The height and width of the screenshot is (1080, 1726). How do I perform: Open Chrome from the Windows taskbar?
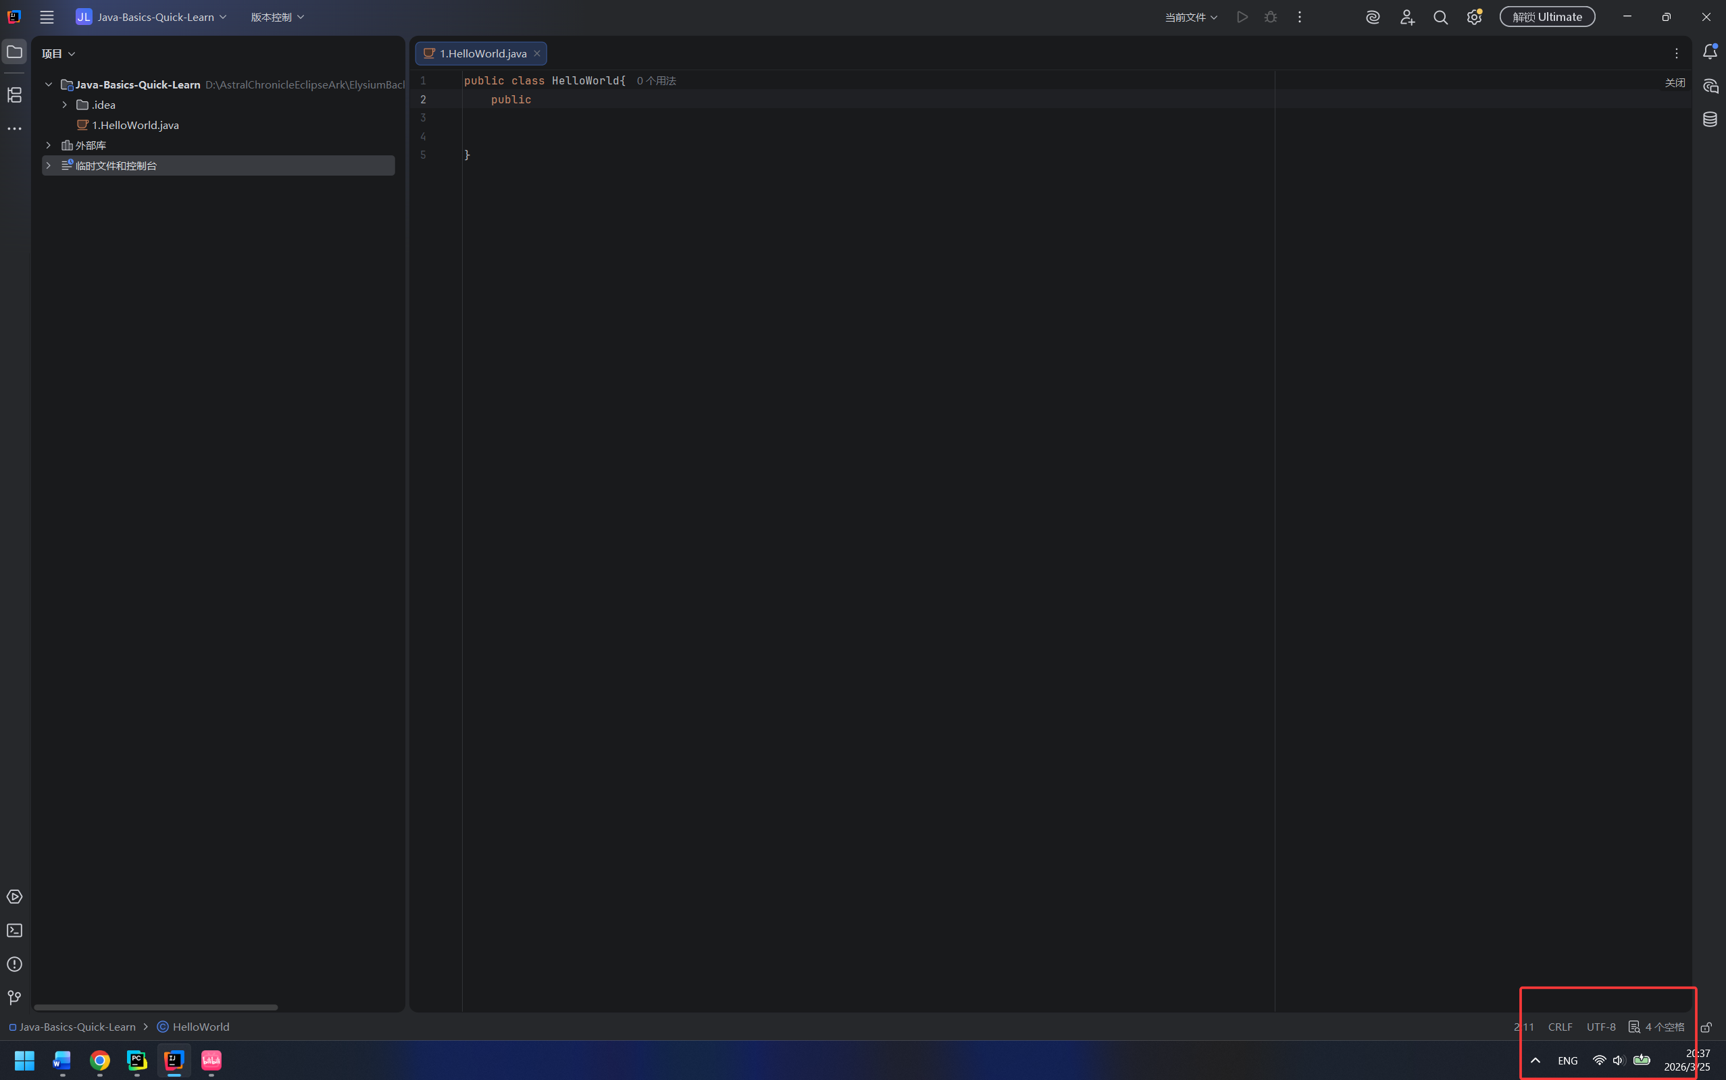[x=99, y=1060]
